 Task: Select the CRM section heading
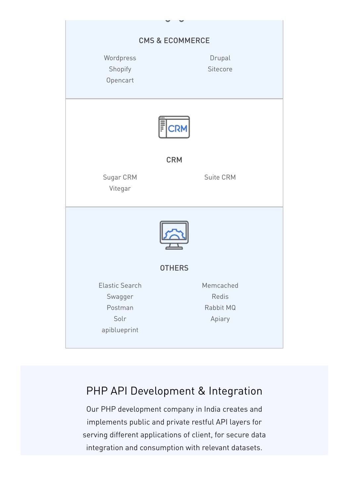174,160
